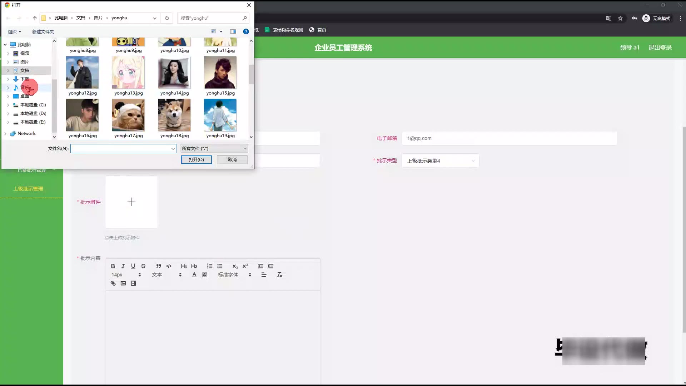Open the text color picker
Image resolution: width=686 pixels, height=386 pixels.
click(x=194, y=274)
